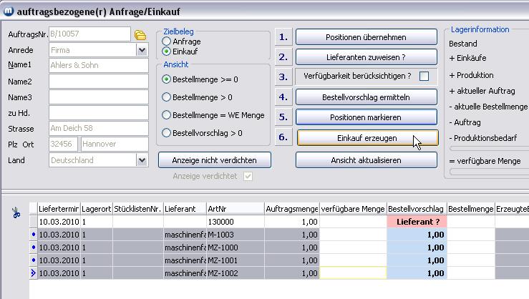Click the scissors icon left of the table

tap(16, 212)
